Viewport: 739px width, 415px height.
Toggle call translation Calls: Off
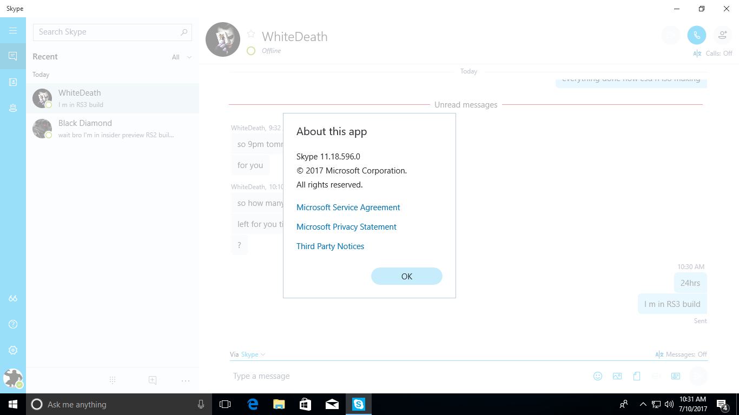712,53
